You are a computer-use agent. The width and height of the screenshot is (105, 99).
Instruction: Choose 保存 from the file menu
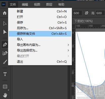(40, 23)
